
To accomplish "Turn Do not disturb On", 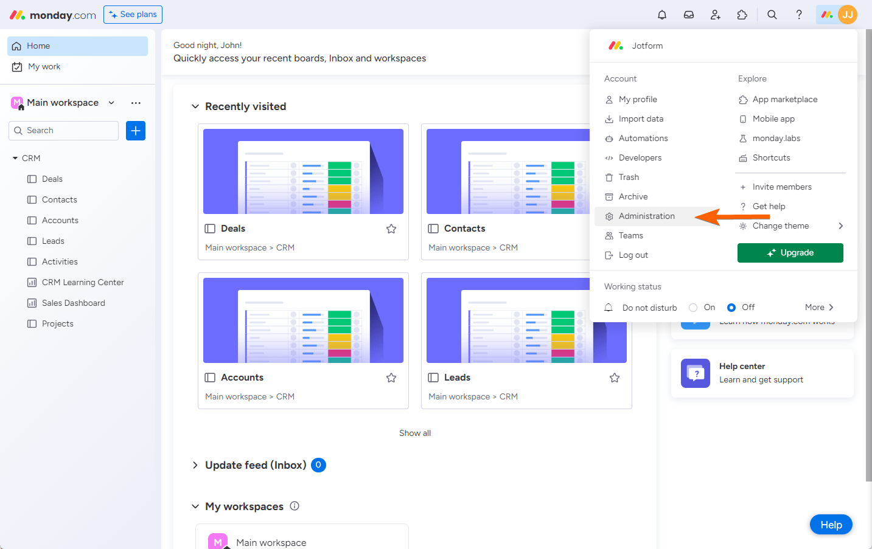I will [x=693, y=308].
